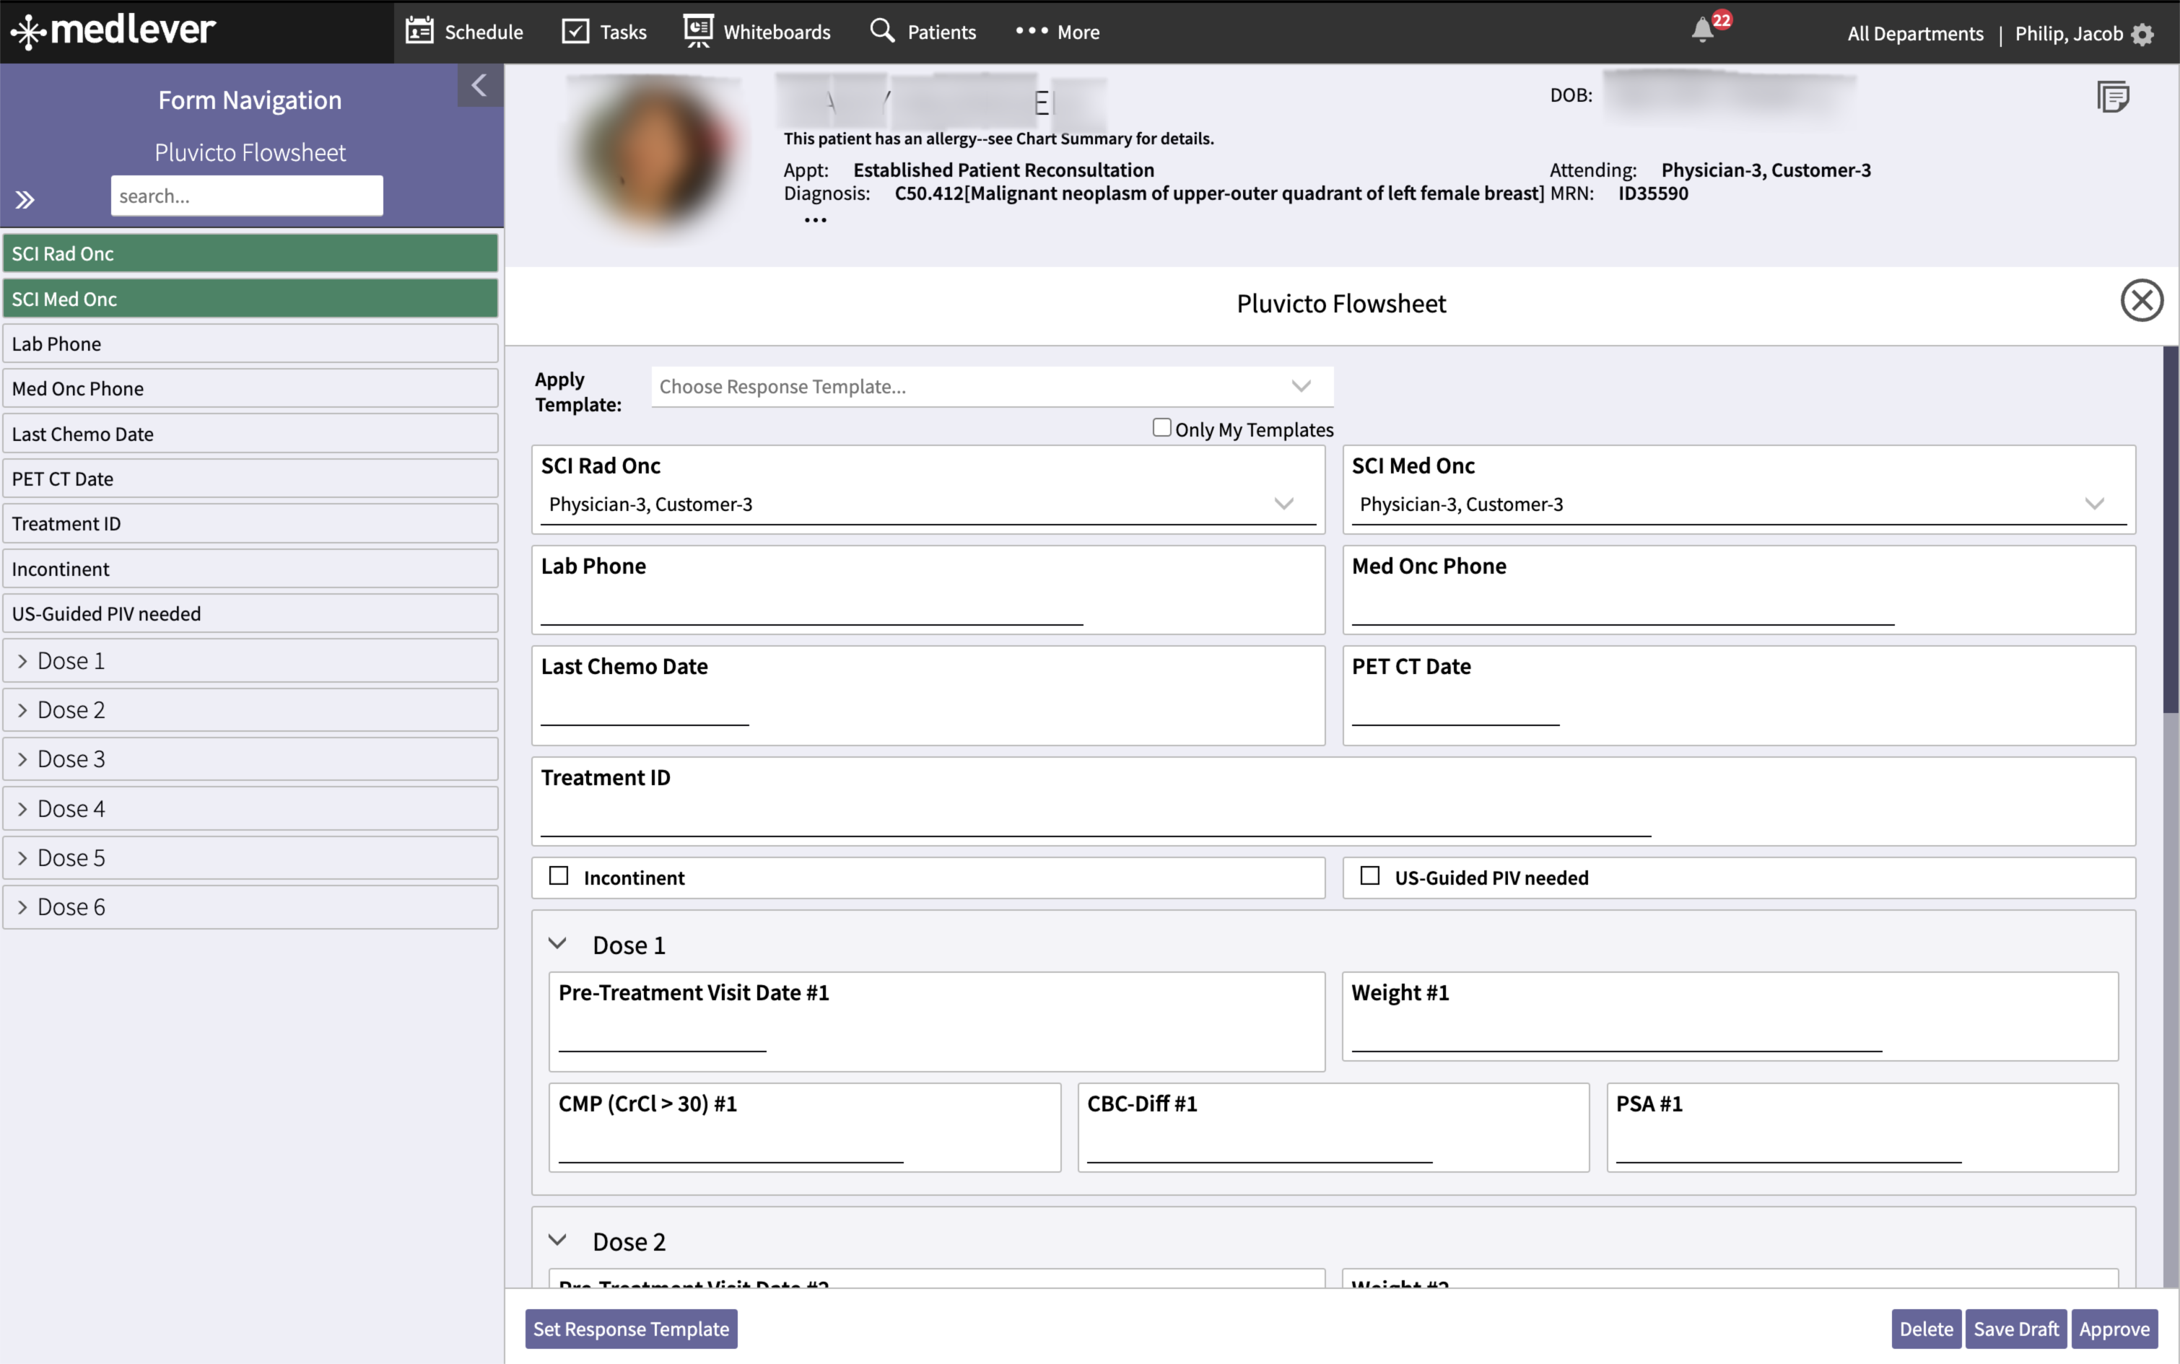
Task: Collapse the Dose 1 section in form
Action: coord(557,944)
